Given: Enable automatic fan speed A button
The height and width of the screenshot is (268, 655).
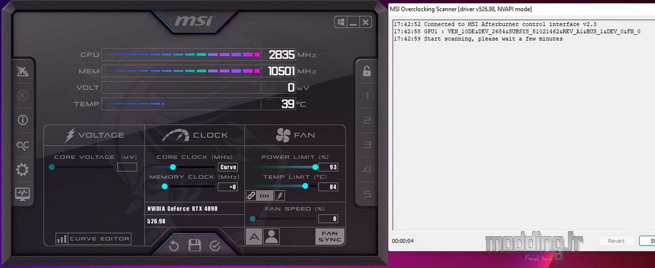Looking at the screenshot, I should [254, 236].
